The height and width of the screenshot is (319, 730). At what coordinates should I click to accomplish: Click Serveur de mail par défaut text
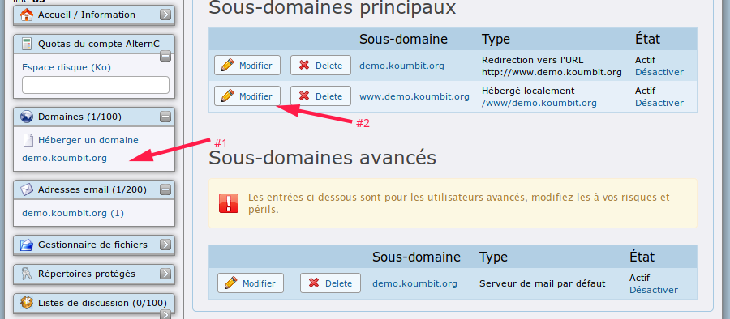click(x=543, y=283)
